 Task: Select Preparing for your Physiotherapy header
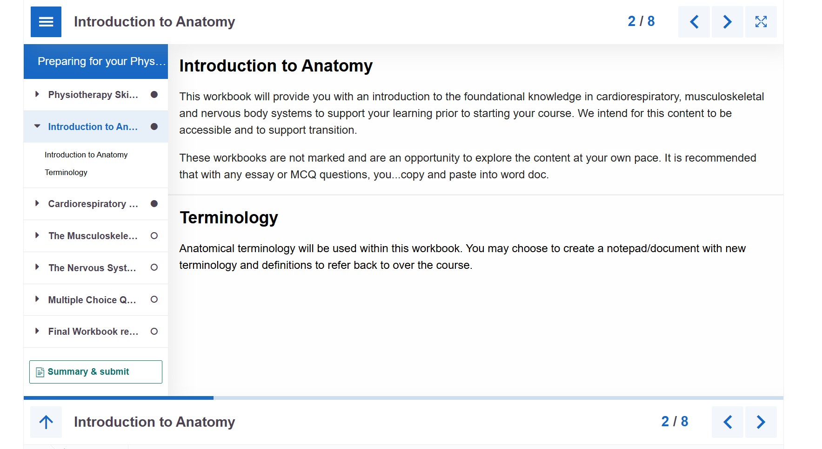pyautogui.click(x=95, y=61)
